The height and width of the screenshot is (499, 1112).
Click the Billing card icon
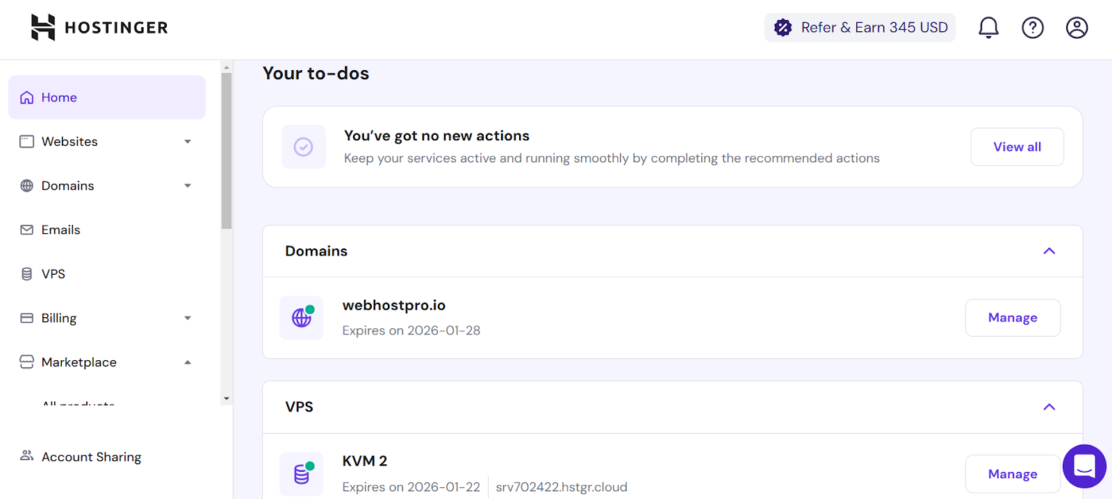tap(26, 318)
